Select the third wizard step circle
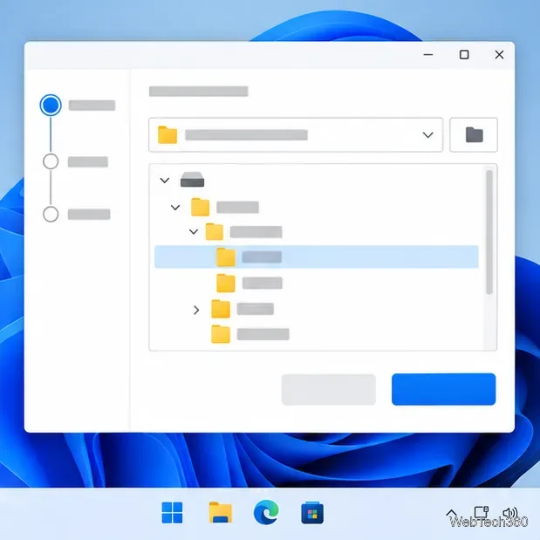 [x=51, y=215]
